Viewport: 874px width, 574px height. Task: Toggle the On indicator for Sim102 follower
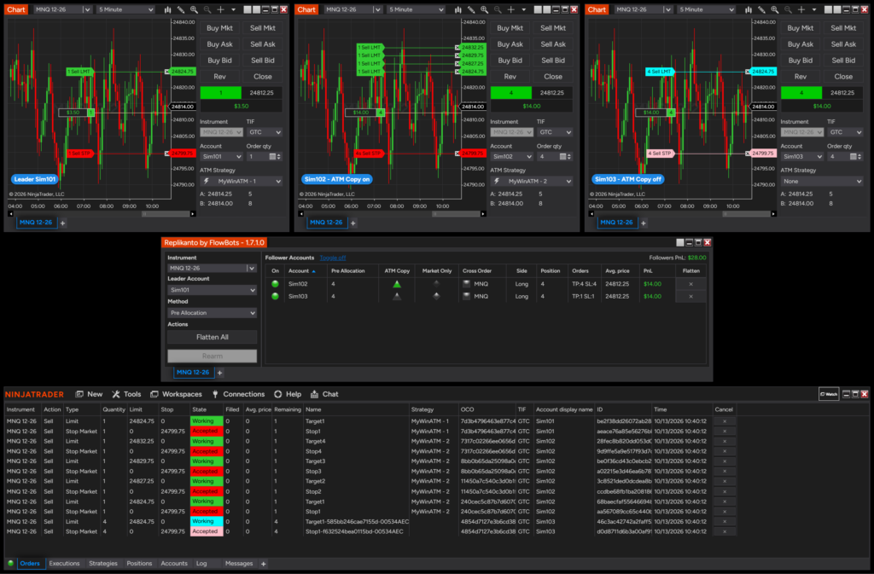[275, 284]
